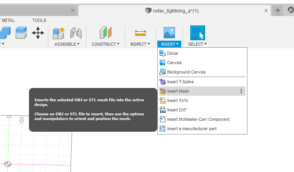Screen dimensions: 294x172
Task: Click the Canvas picture icon
Action: tap(162, 63)
